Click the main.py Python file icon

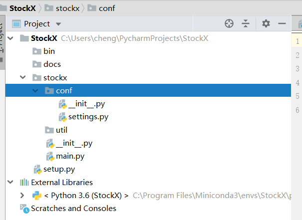(x=50, y=157)
